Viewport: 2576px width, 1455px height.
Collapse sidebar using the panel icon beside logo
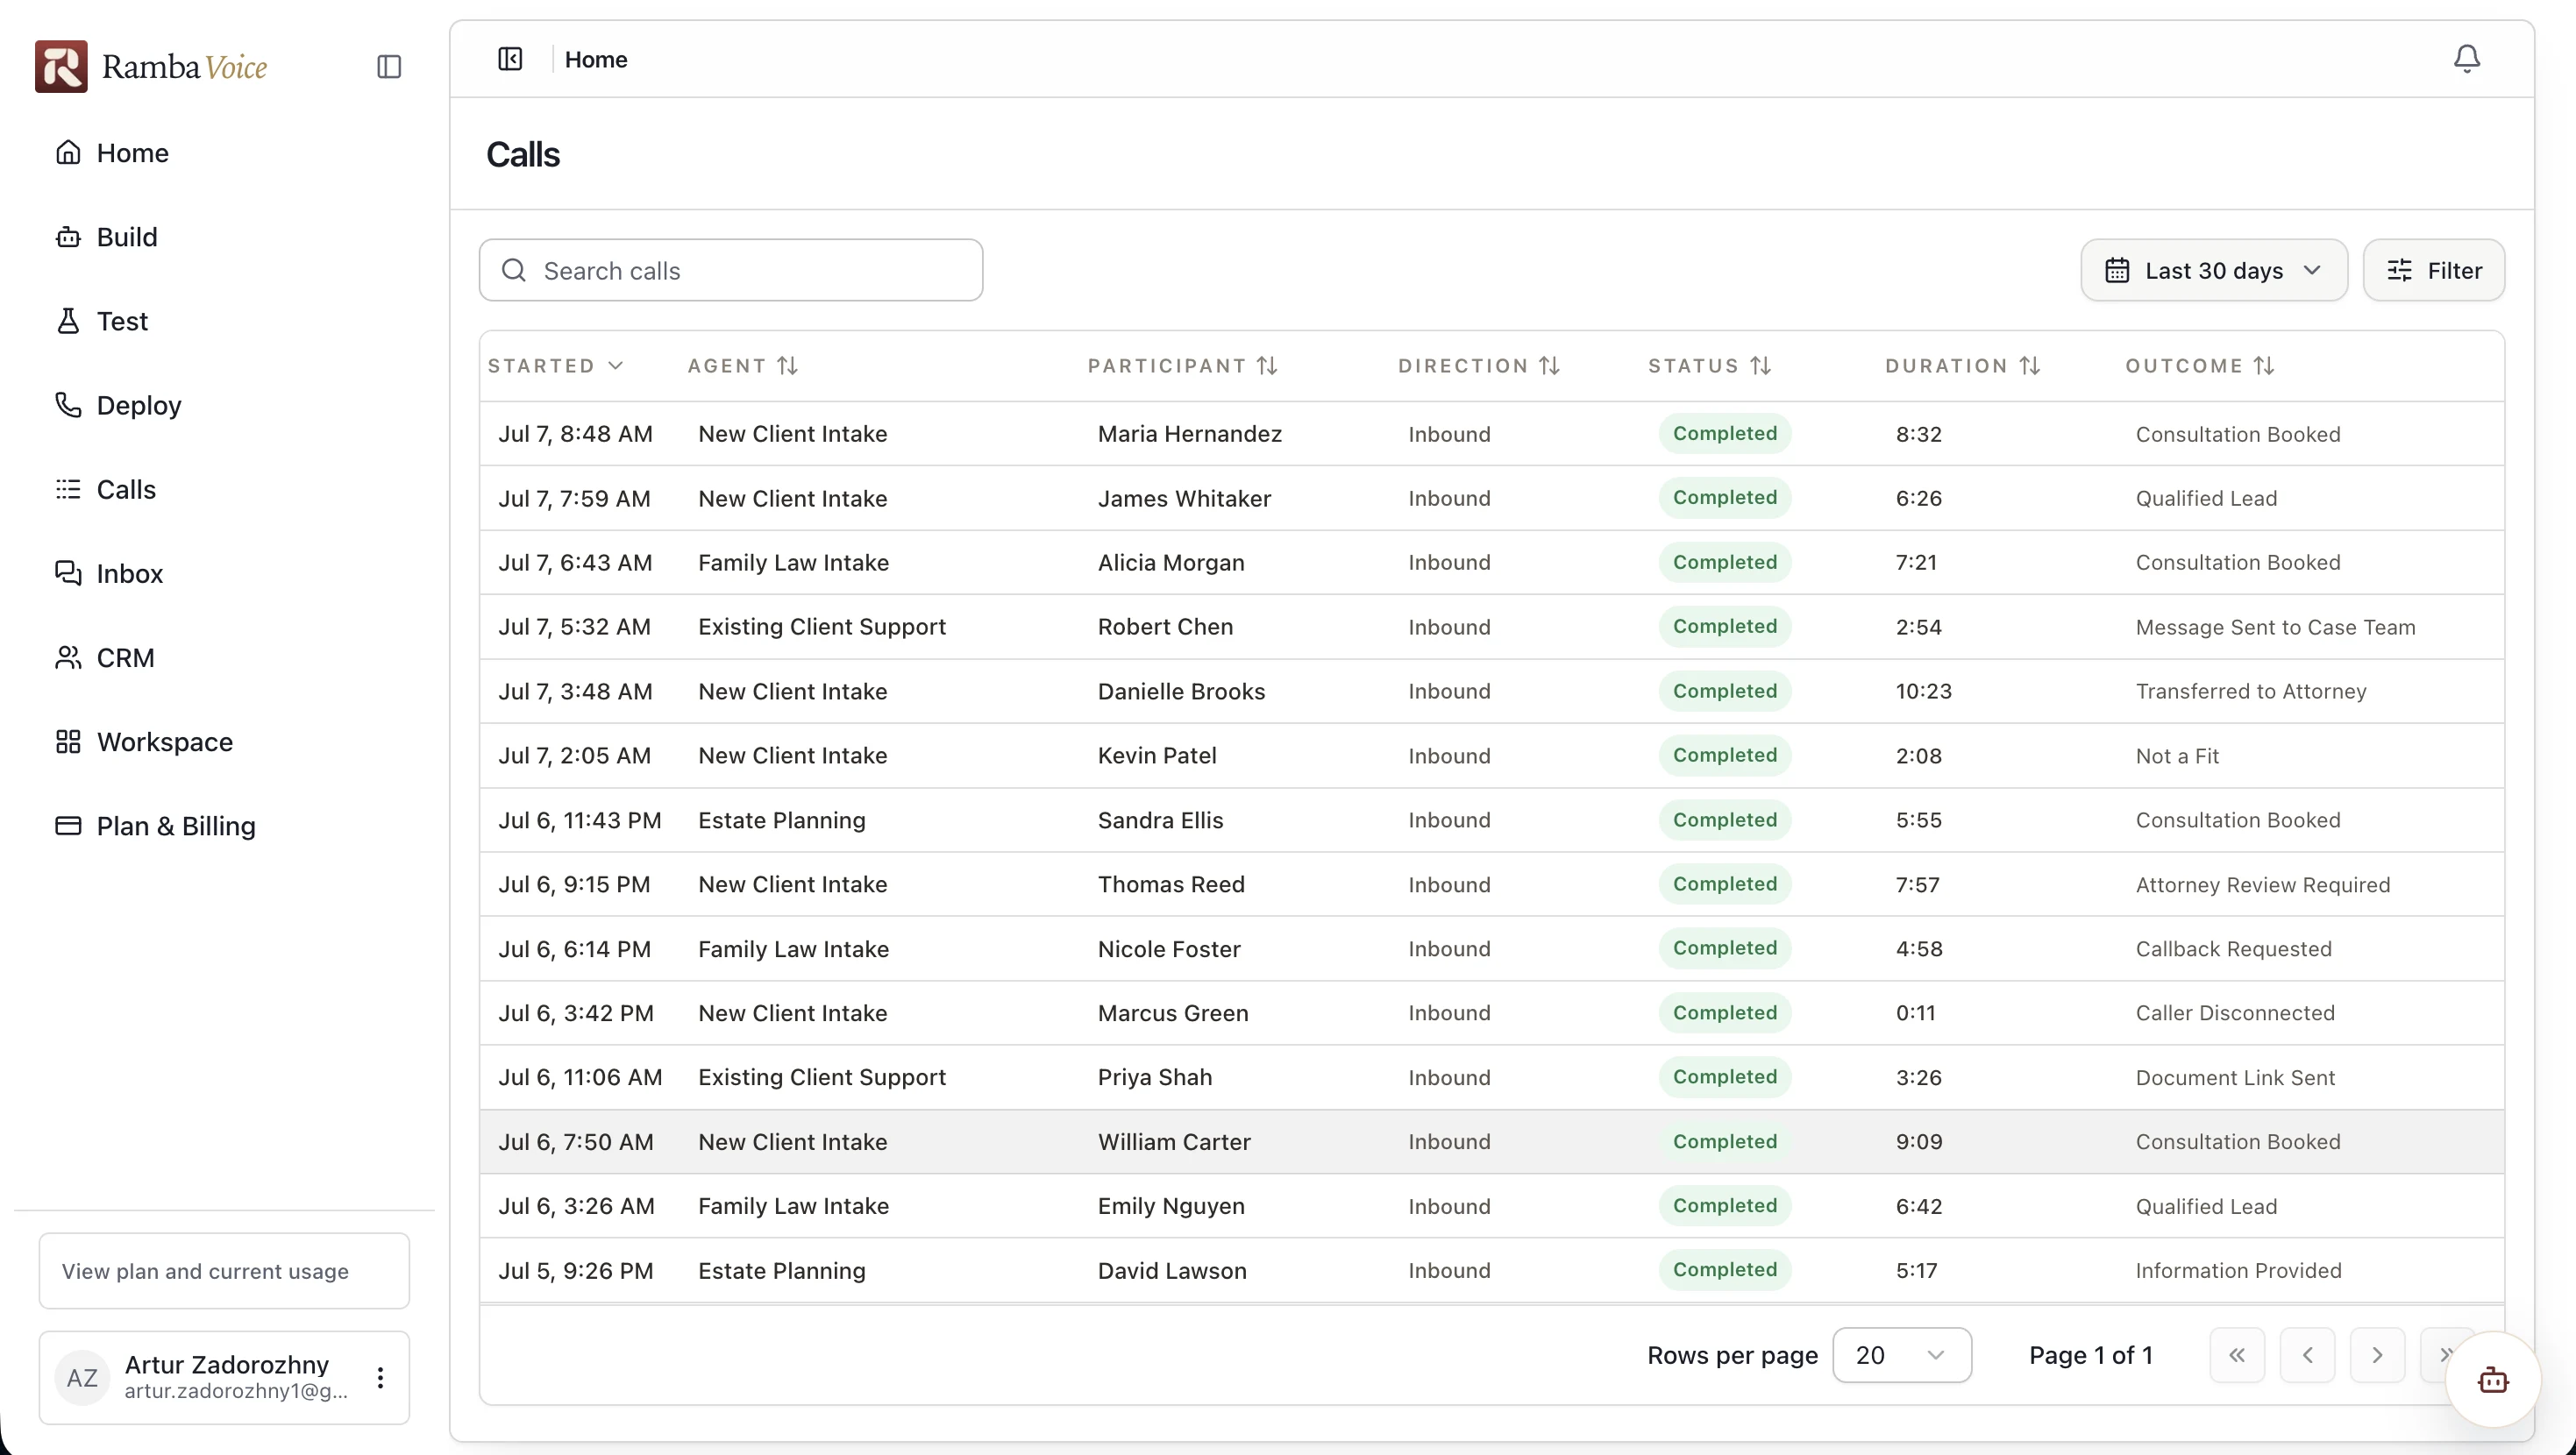point(389,67)
